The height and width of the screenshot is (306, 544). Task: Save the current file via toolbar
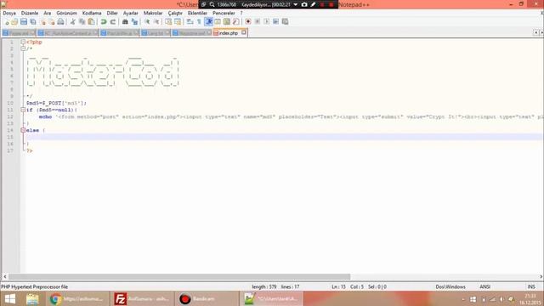click(24, 22)
